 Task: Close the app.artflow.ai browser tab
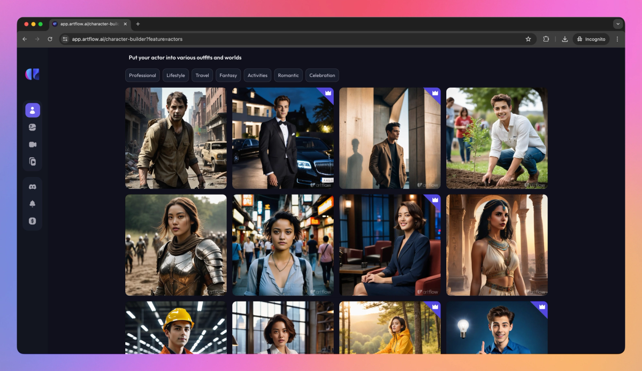tap(126, 24)
